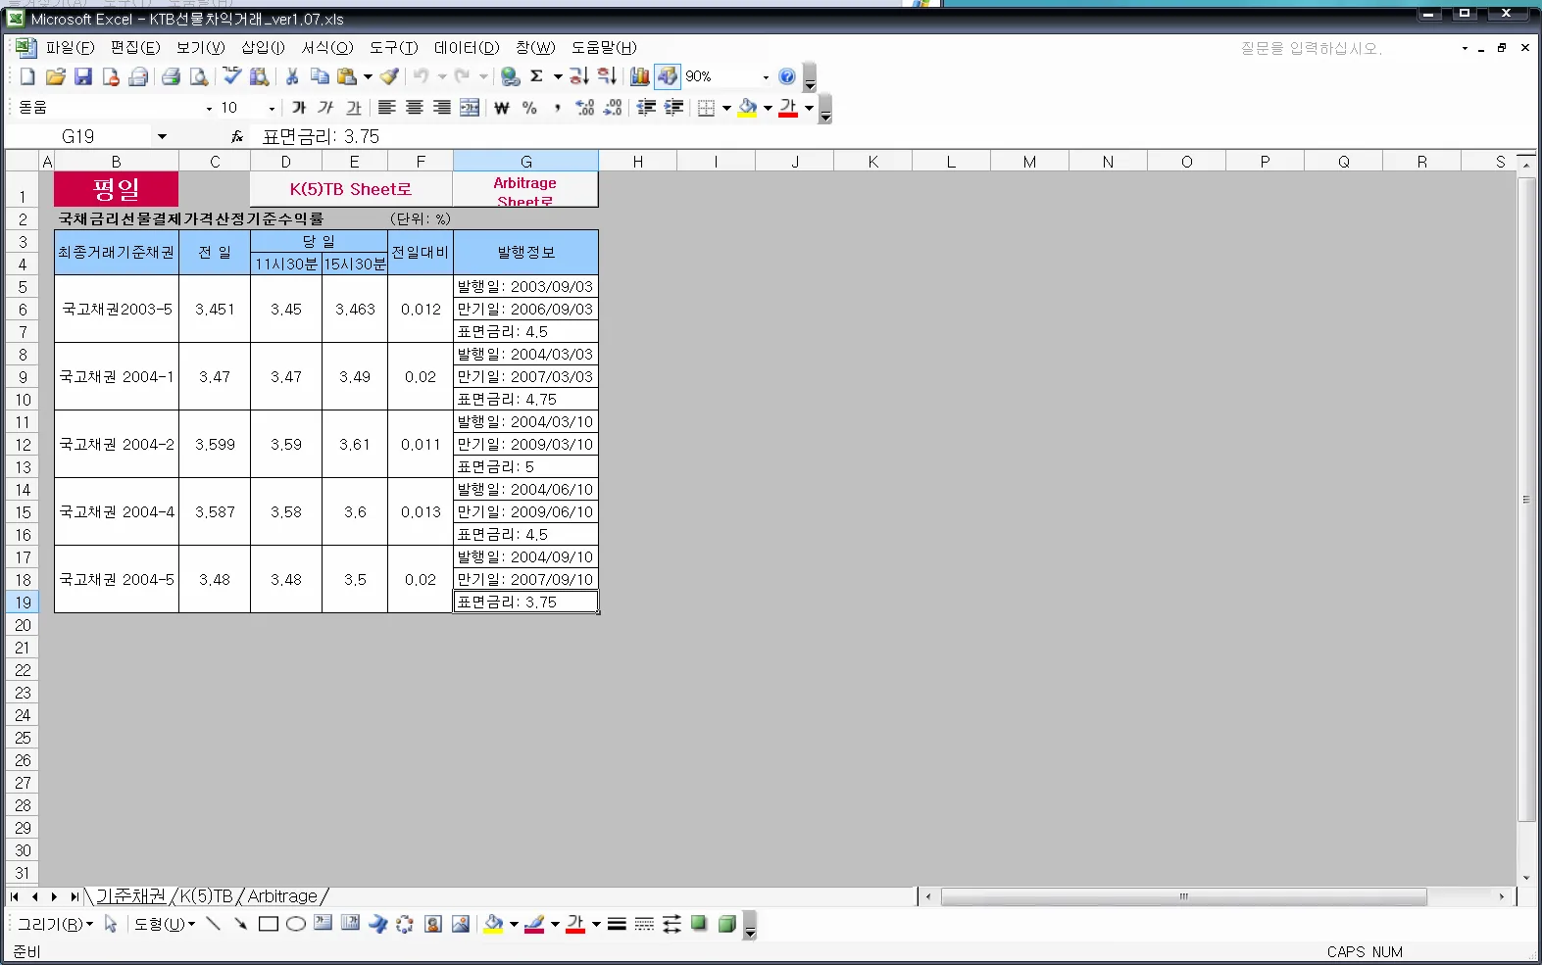The image size is (1542, 965).
Task: Create a new workbook with the New icon
Action: click(x=27, y=76)
